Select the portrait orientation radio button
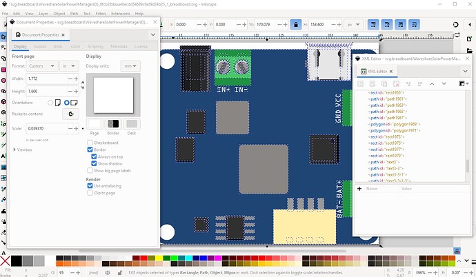Image resolution: width=476 pixels, height=277 pixels. [x=50, y=103]
